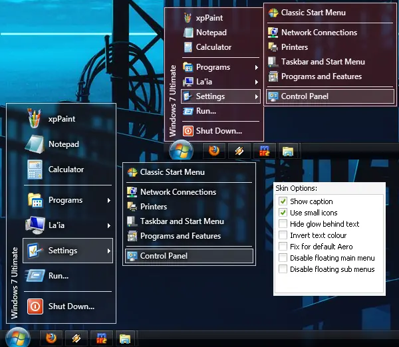Click the orange arrows icon on the bottom taskbar
The image size is (399, 347).
76,338
